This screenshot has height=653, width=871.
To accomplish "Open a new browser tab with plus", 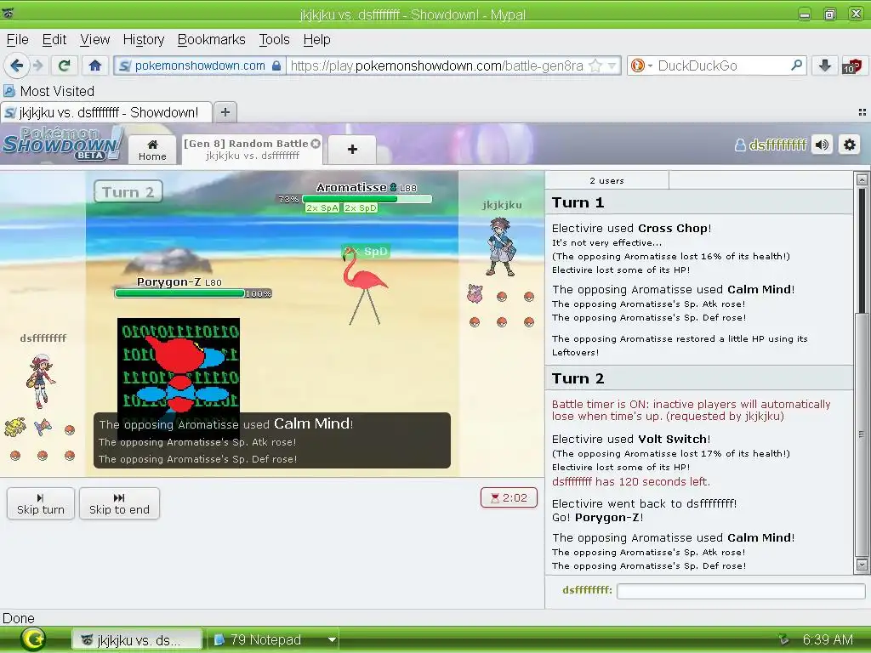I will pos(225,112).
